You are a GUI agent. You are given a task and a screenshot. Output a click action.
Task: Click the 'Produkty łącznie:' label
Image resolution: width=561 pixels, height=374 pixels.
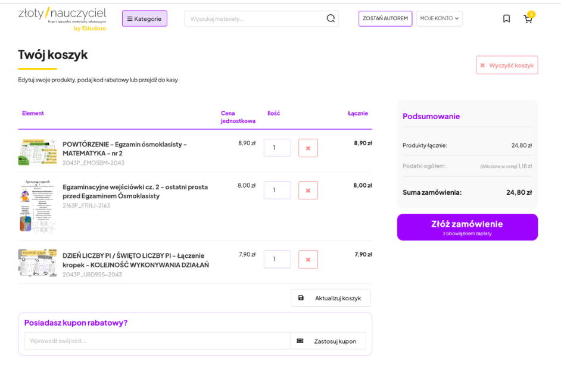click(x=425, y=145)
